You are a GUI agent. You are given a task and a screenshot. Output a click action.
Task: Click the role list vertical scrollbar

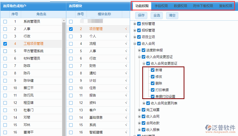pos(64,76)
